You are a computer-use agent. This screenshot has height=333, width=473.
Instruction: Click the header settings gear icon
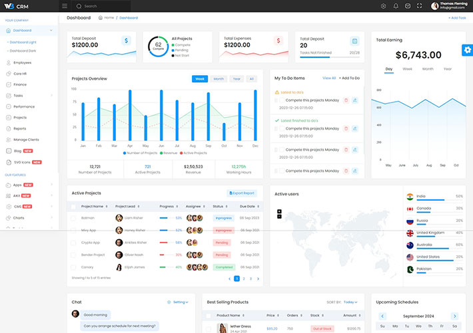tap(384, 6)
